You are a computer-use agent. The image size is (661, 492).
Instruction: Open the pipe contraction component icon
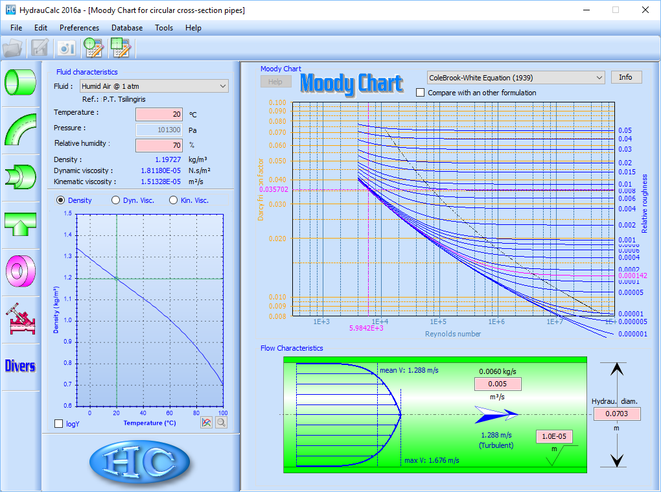(x=20, y=176)
